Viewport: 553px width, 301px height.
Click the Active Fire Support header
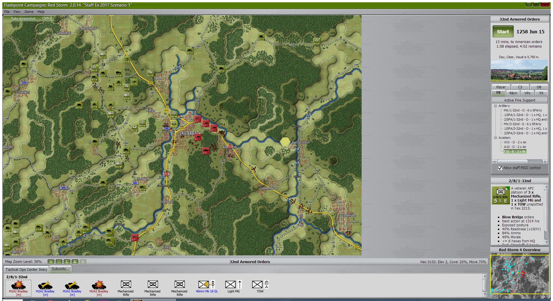click(x=520, y=100)
